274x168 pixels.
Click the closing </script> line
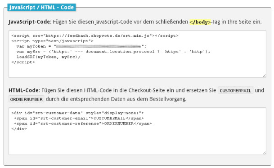tap(23, 62)
